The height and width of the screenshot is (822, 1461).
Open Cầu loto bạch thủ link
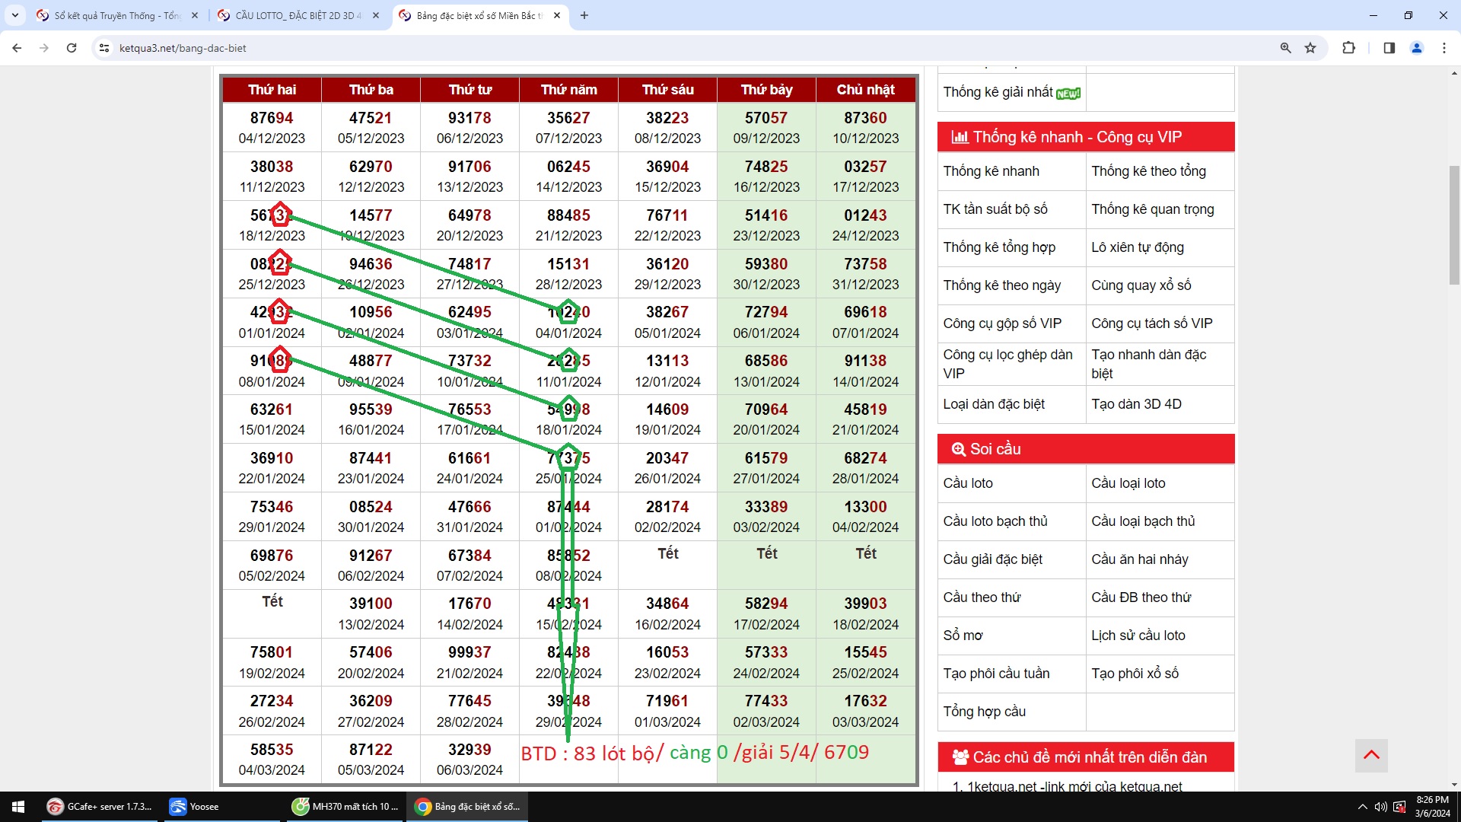coord(995,521)
